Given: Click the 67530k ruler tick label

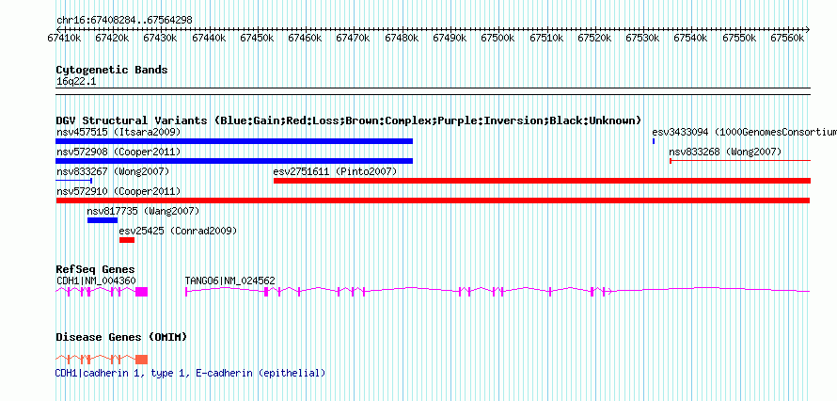Looking at the screenshot, I should point(642,38).
